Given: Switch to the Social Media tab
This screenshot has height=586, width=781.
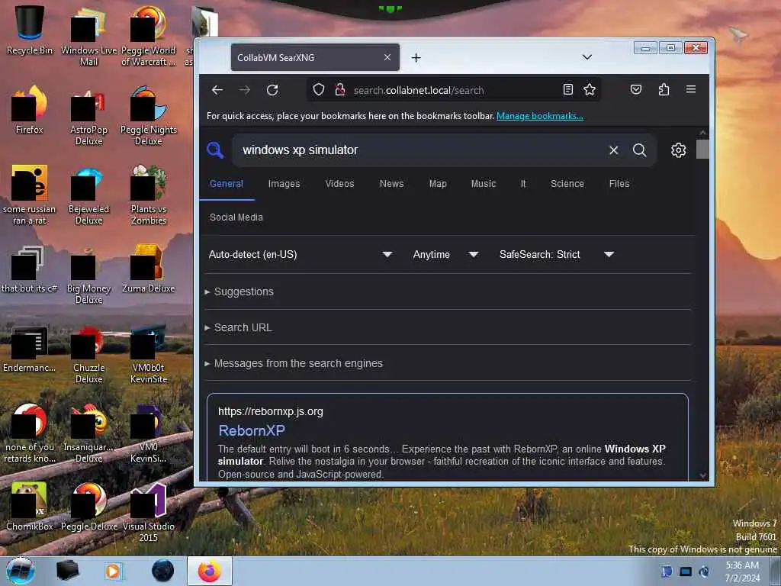Looking at the screenshot, I should [x=236, y=217].
